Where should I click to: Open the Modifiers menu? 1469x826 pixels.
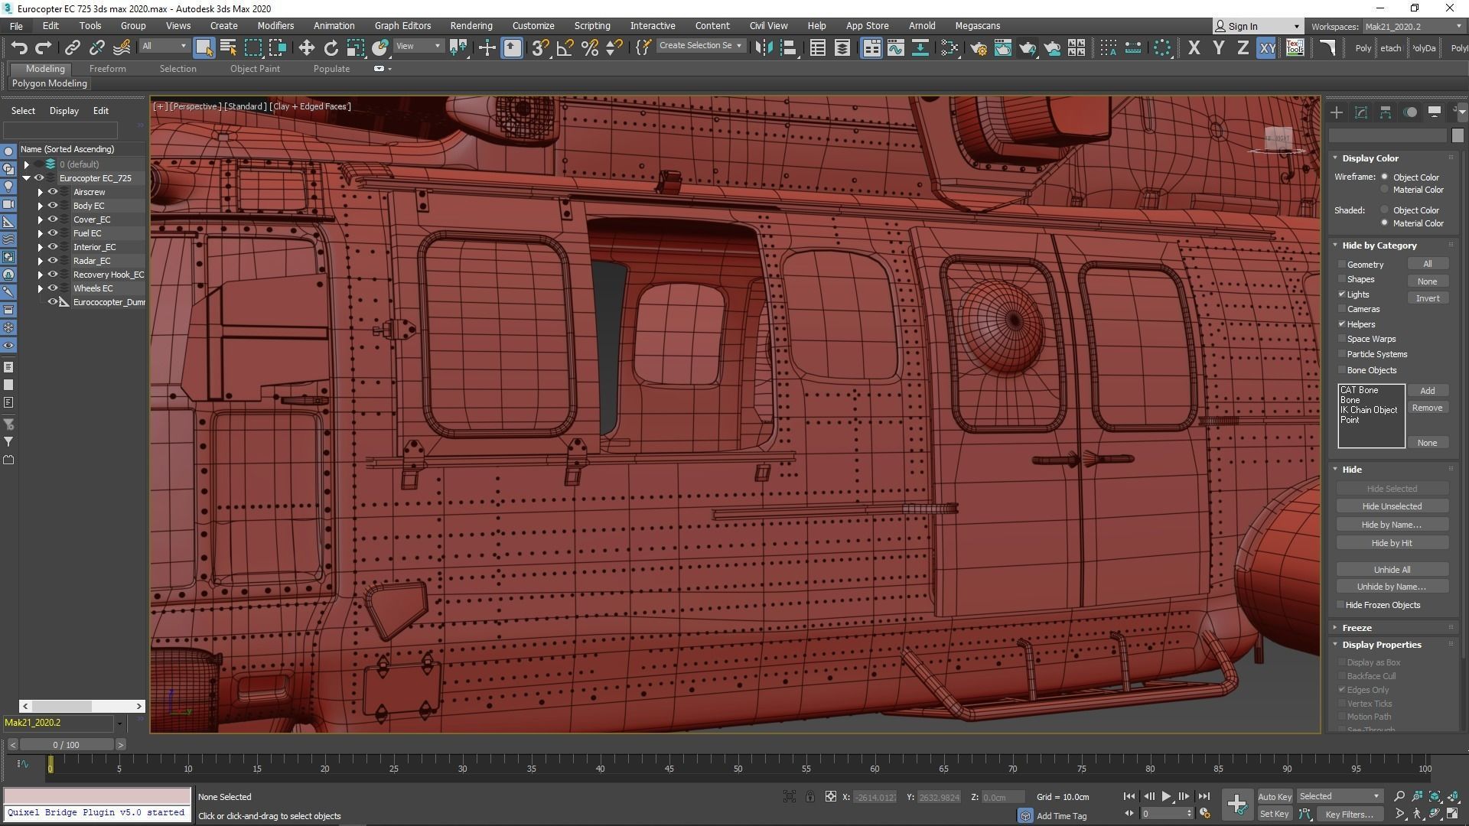275,25
